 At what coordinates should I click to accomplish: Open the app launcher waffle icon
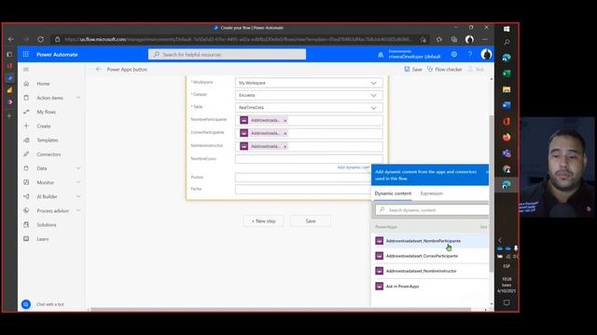point(25,54)
